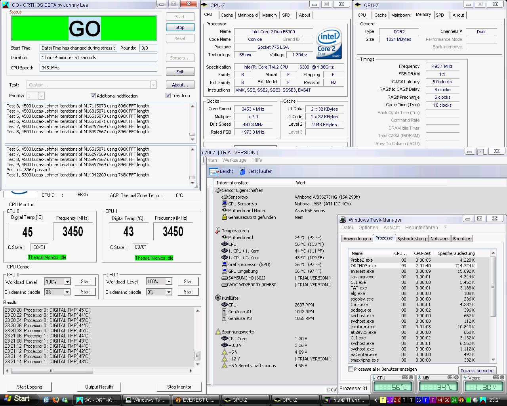
Task: Open settings icon on the CPU gadget
Action: pyautogui.click(x=405, y=377)
